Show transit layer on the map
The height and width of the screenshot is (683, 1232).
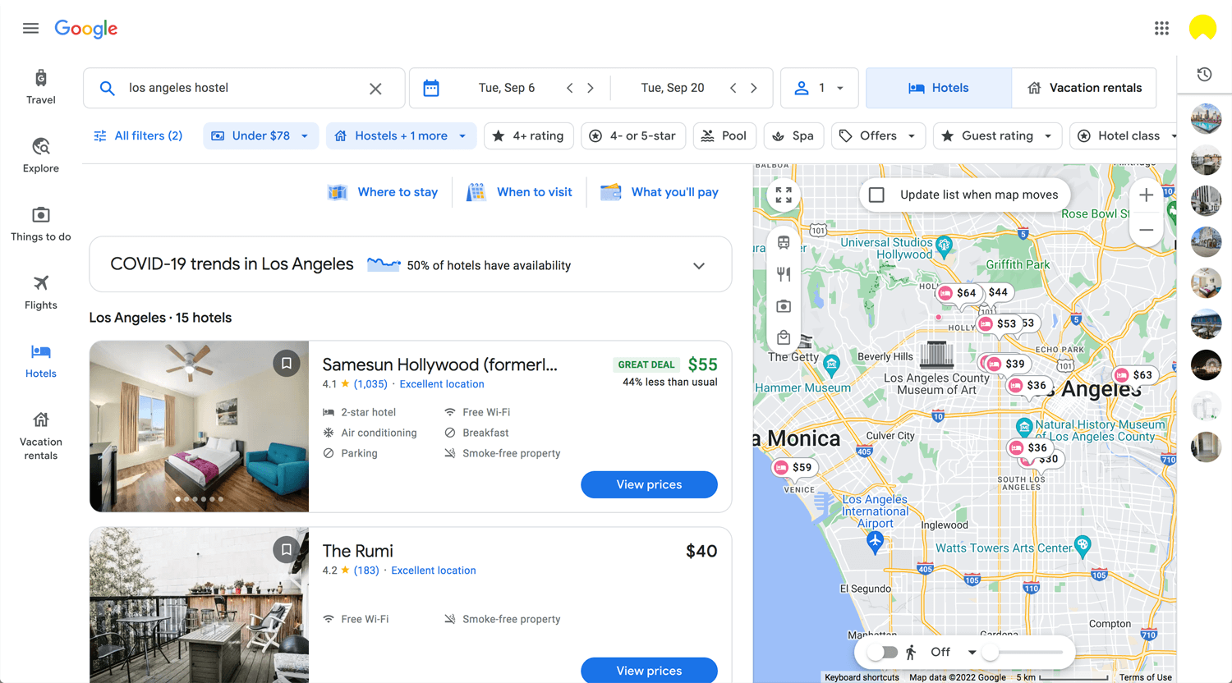[x=784, y=242]
